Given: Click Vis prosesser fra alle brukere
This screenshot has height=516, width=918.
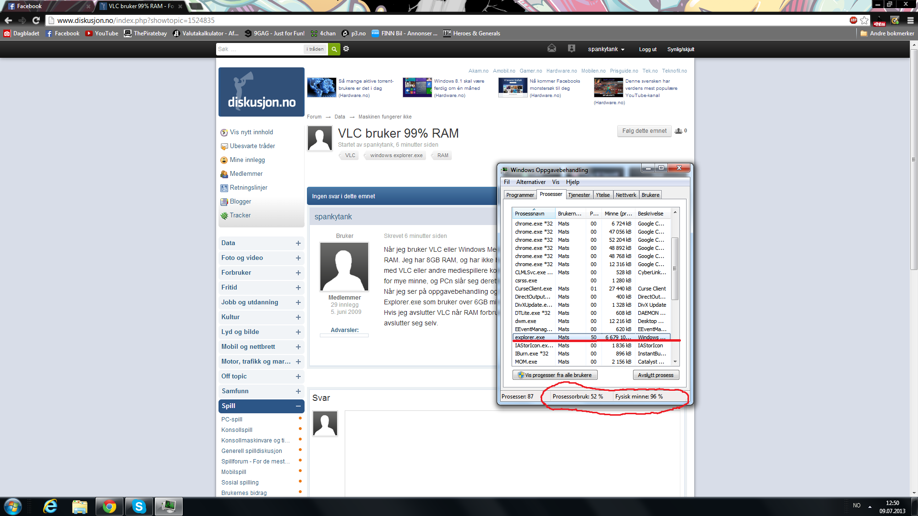Looking at the screenshot, I should pyautogui.click(x=555, y=375).
